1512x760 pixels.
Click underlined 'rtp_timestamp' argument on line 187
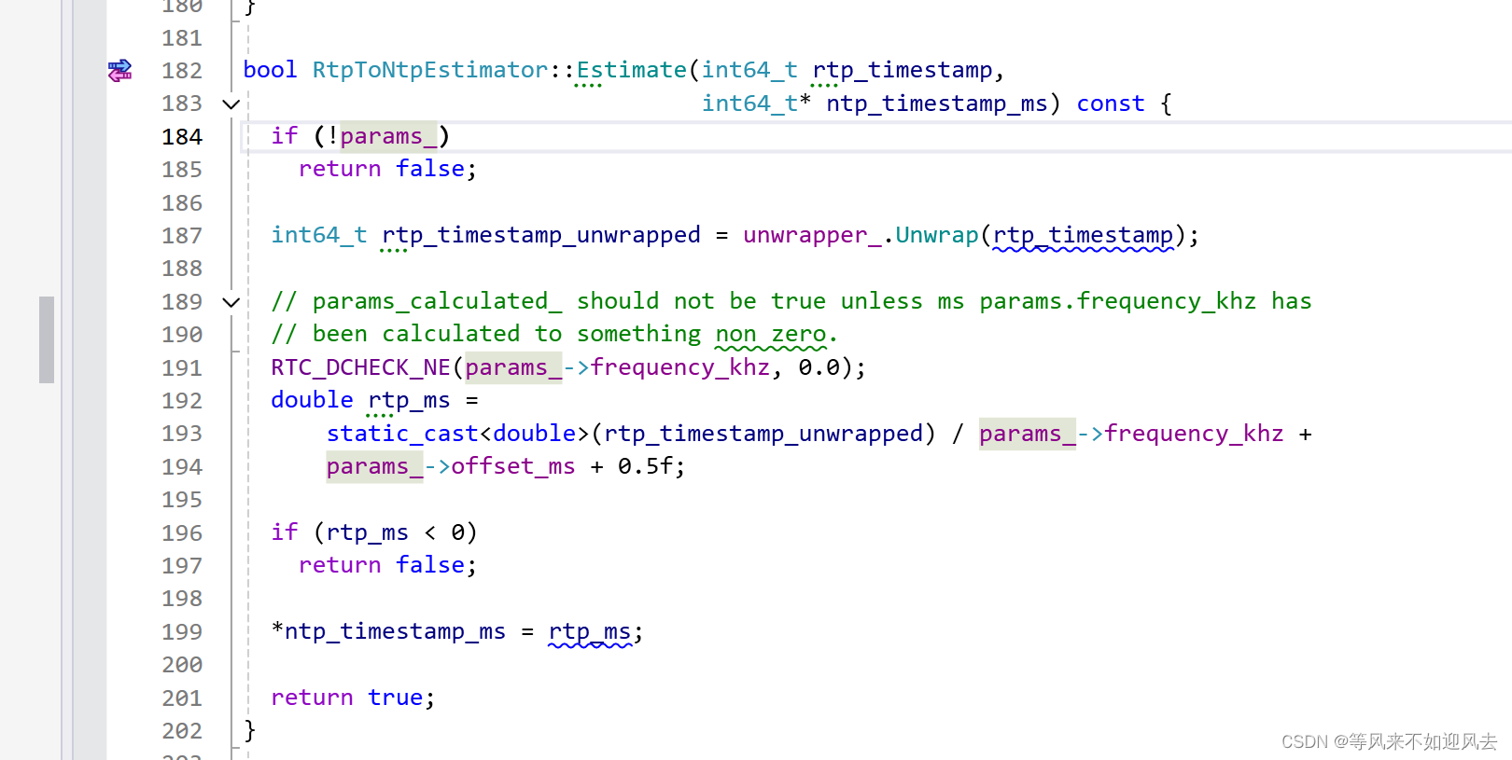coord(1083,235)
